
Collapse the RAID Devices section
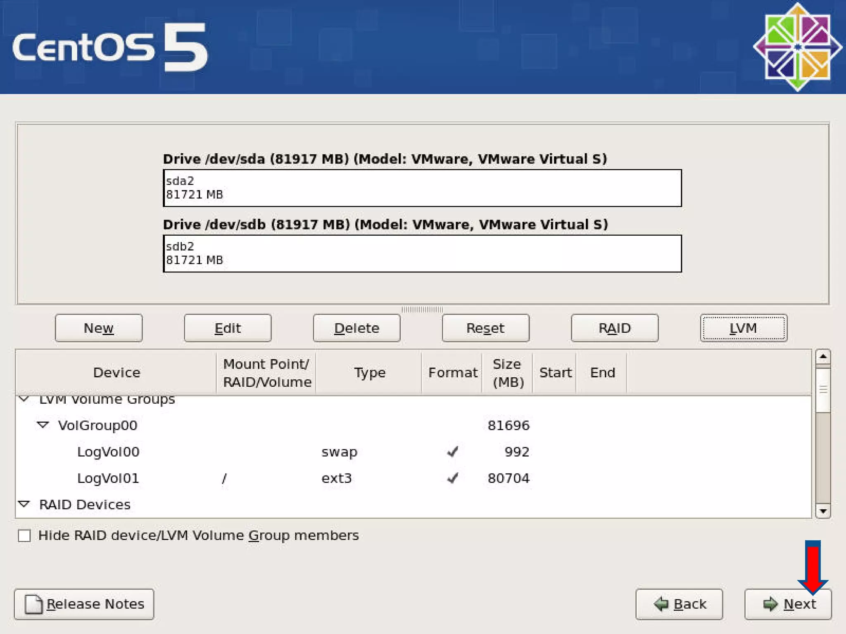[24, 504]
